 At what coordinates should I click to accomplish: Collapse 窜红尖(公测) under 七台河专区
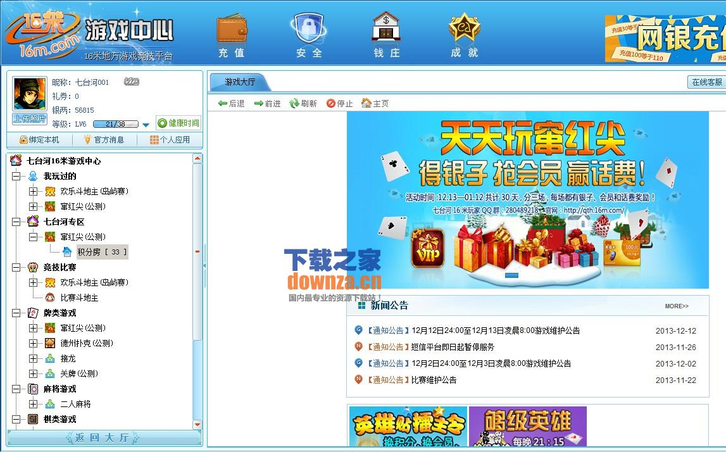33,237
